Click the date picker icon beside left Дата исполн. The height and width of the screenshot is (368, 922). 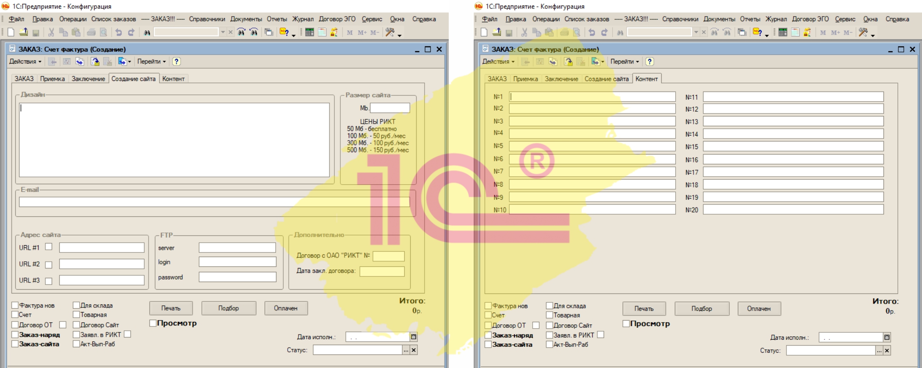(414, 337)
